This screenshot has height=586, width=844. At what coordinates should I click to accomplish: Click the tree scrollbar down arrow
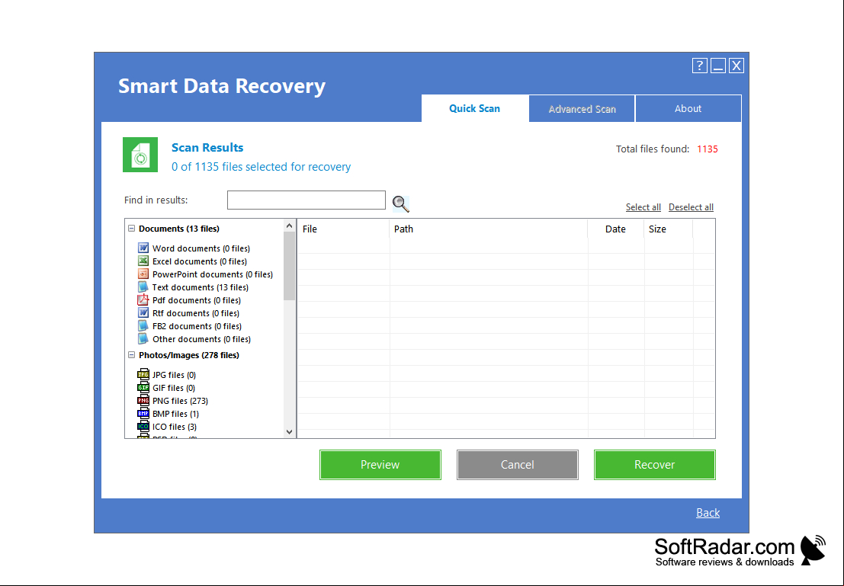289,431
